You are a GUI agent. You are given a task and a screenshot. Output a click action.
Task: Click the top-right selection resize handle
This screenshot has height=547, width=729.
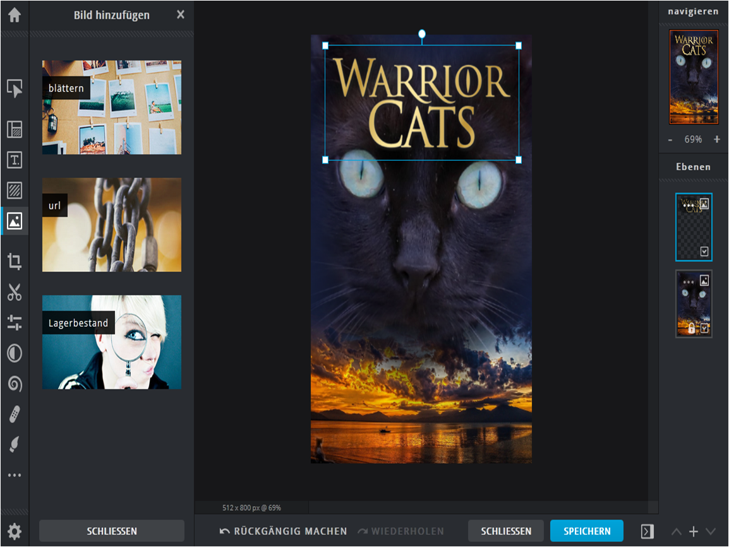click(x=519, y=45)
